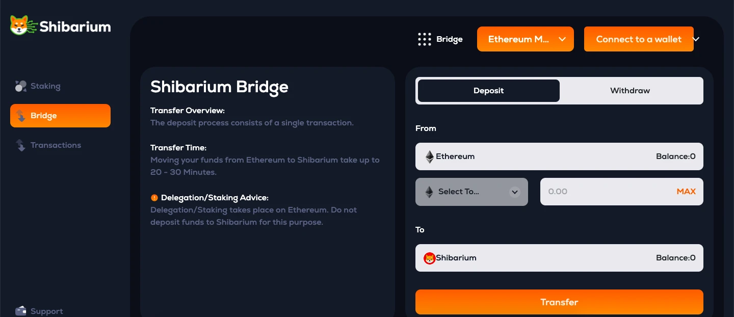Click the Staking icon in sidebar

click(x=20, y=86)
